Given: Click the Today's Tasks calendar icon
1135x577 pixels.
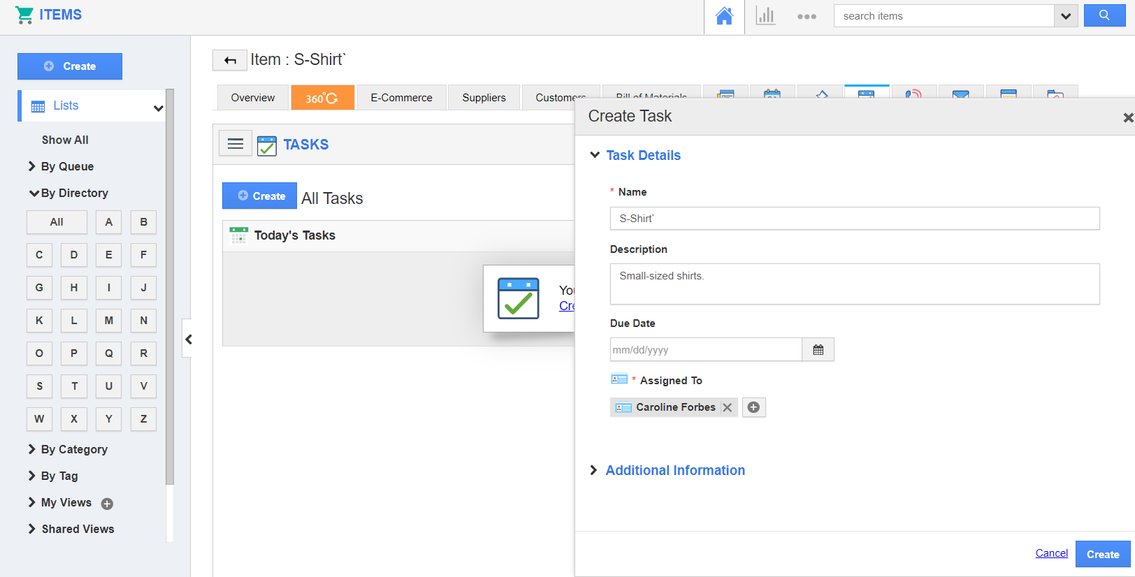Looking at the screenshot, I should (239, 235).
